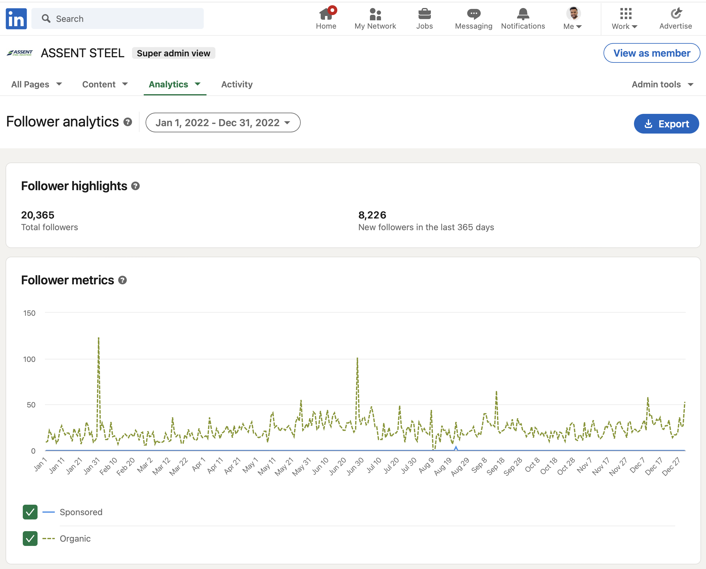Open the Work apps dropdown
Viewport: 706px width, 569px height.
coord(625,19)
